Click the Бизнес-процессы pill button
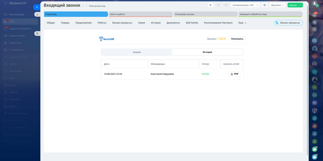 point(288,23)
